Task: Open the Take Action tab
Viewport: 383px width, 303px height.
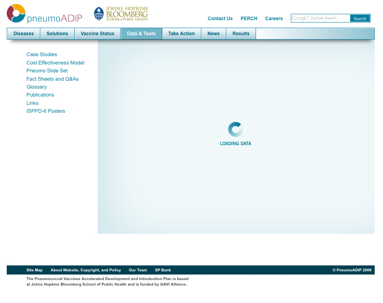Action: [x=181, y=34]
